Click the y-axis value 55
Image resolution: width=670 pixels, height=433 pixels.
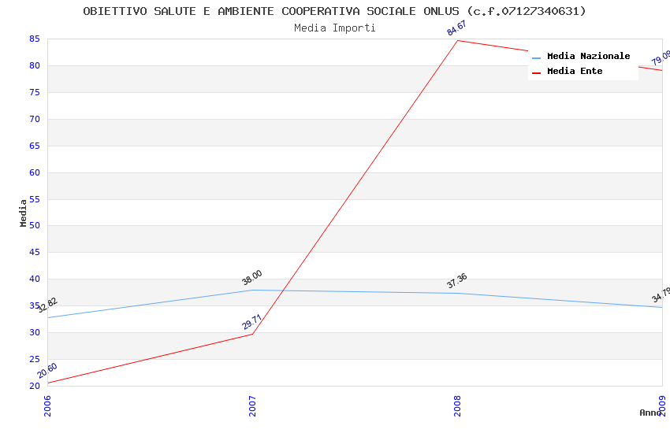click(35, 199)
